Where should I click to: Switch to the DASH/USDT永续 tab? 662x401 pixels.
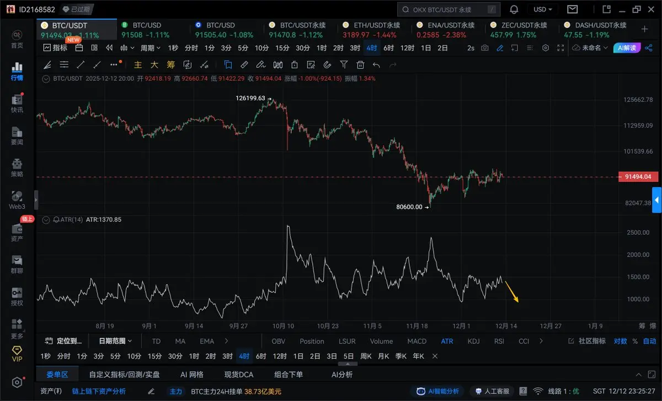pyautogui.click(x=597, y=30)
